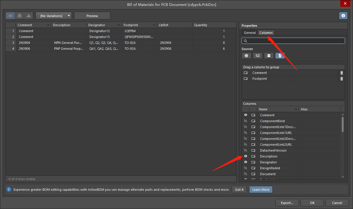
Task: Dismiss banner with Got it button
Action: 239,189
